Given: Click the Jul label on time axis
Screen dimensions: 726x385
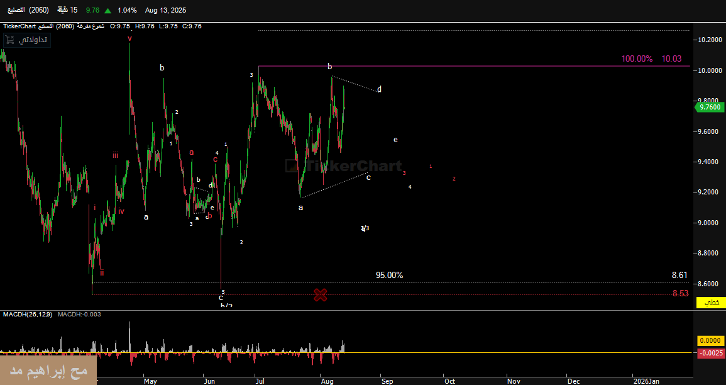Looking at the screenshot, I should click(x=260, y=382).
